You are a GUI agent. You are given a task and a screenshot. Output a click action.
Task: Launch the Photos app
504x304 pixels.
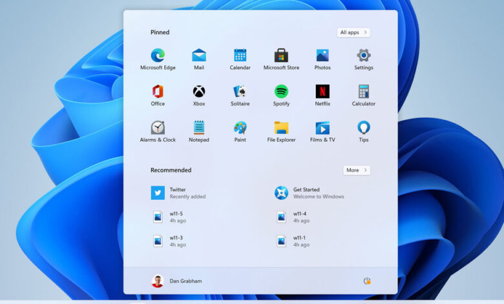point(322,56)
